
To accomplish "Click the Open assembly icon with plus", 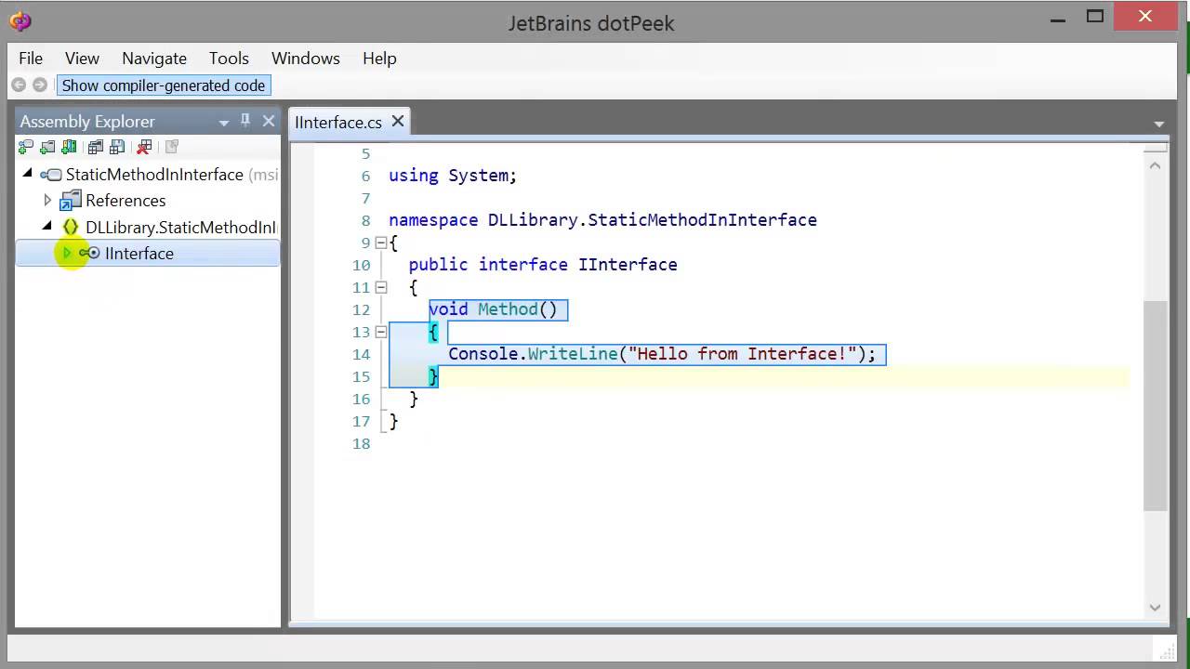I will point(25,147).
